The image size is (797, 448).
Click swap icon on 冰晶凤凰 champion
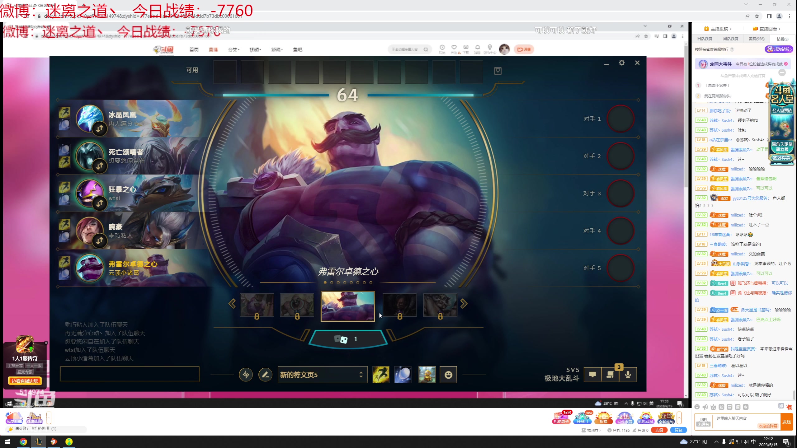pyautogui.click(x=100, y=128)
